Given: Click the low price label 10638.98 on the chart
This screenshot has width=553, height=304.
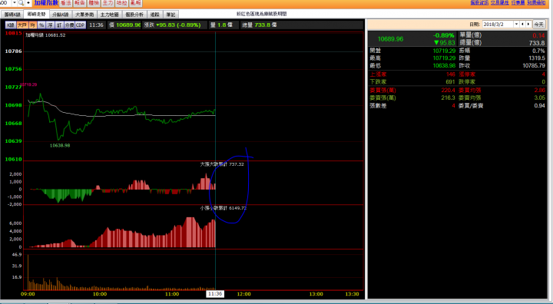Looking at the screenshot, I should point(60,145).
